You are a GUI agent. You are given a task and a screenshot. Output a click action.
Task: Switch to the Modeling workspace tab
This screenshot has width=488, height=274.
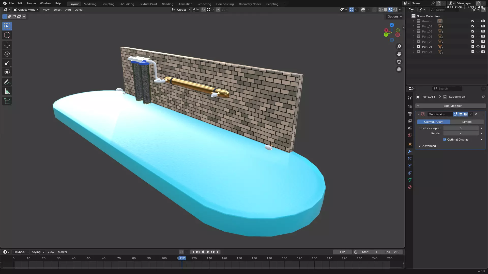[x=90, y=4]
